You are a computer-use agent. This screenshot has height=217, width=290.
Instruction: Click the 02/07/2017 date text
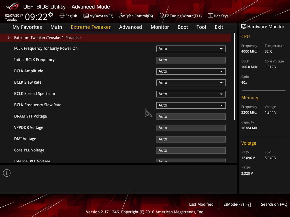point(14,16)
